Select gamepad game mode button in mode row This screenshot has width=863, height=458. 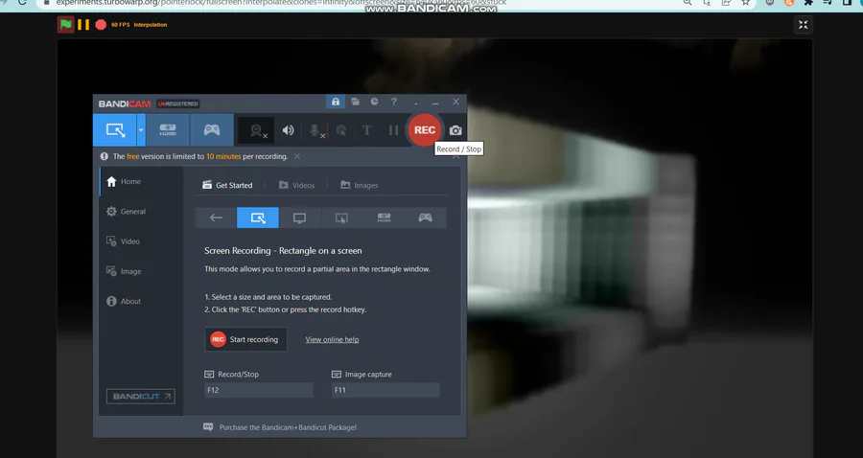click(x=426, y=218)
